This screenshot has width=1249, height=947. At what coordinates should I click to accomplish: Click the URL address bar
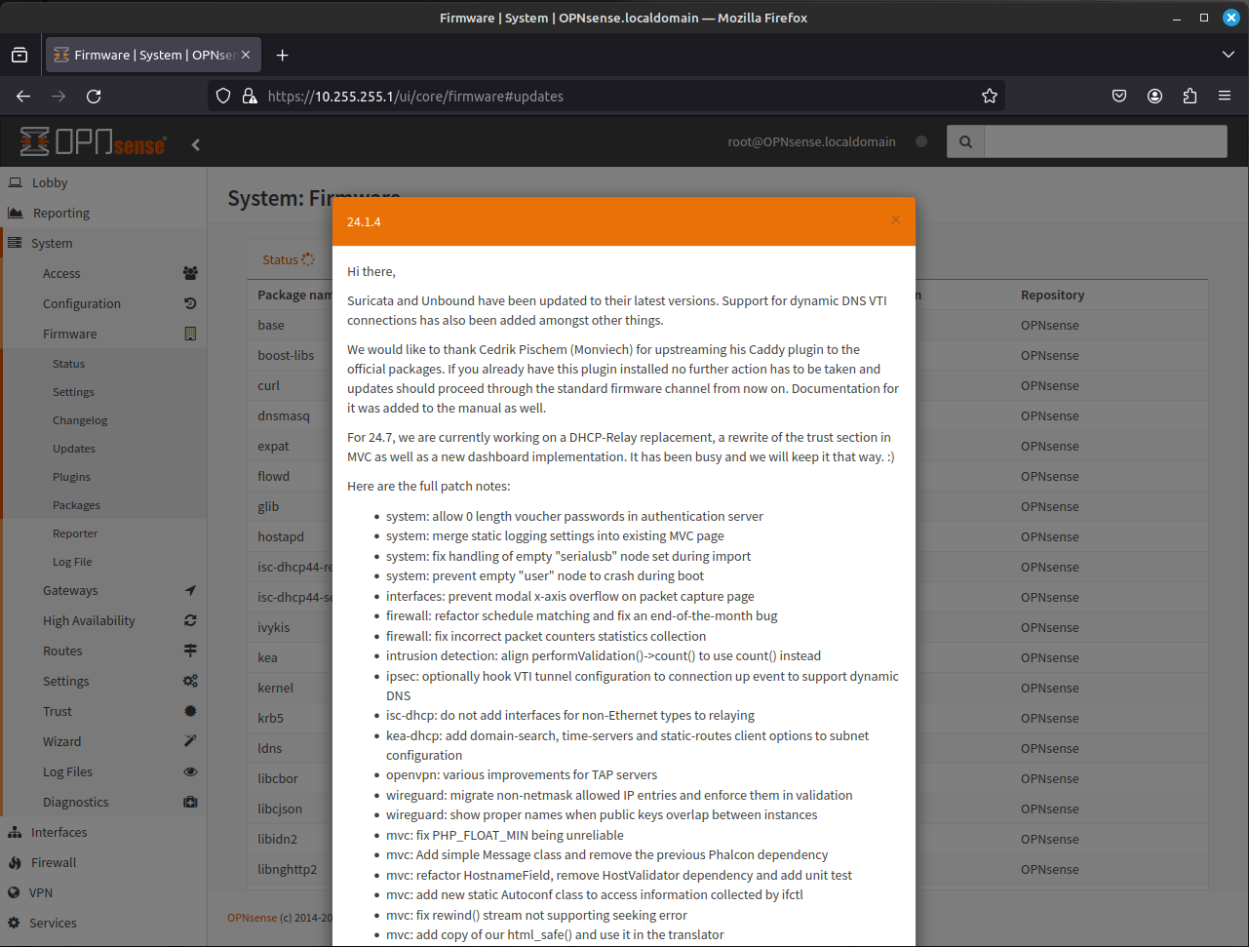[x=605, y=96]
